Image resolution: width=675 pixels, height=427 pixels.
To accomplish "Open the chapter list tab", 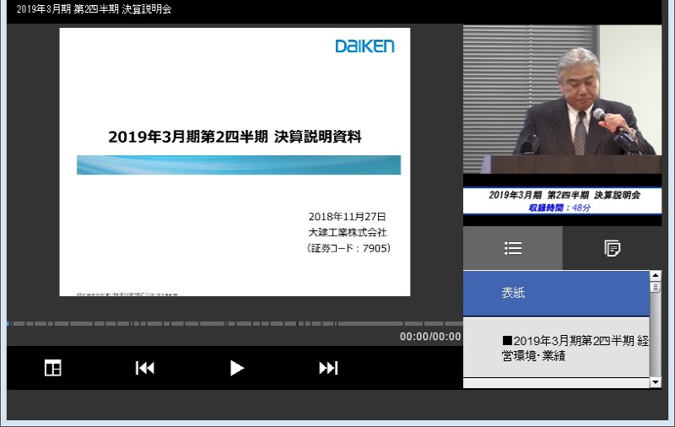I will (x=513, y=248).
